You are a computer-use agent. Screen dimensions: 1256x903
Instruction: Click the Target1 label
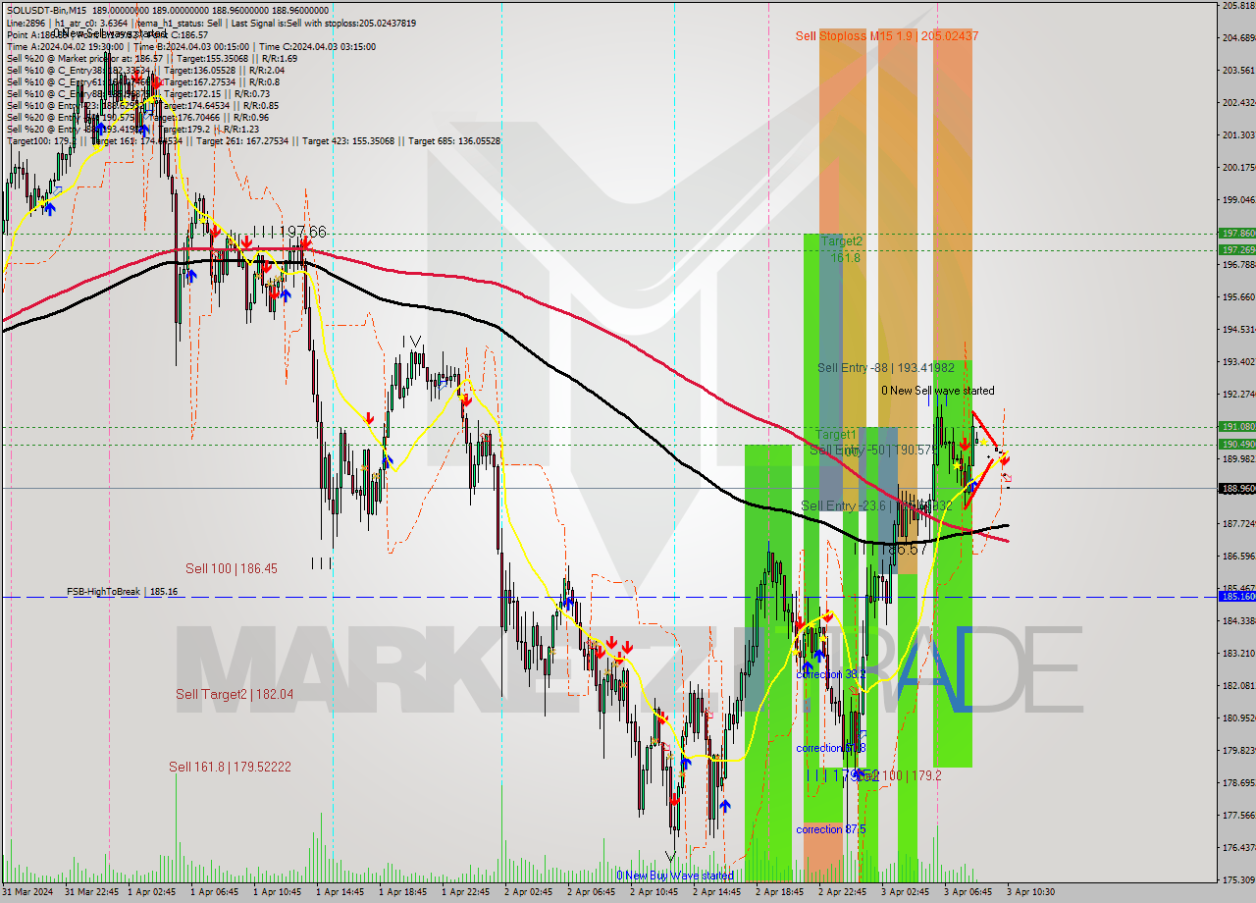tap(836, 434)
